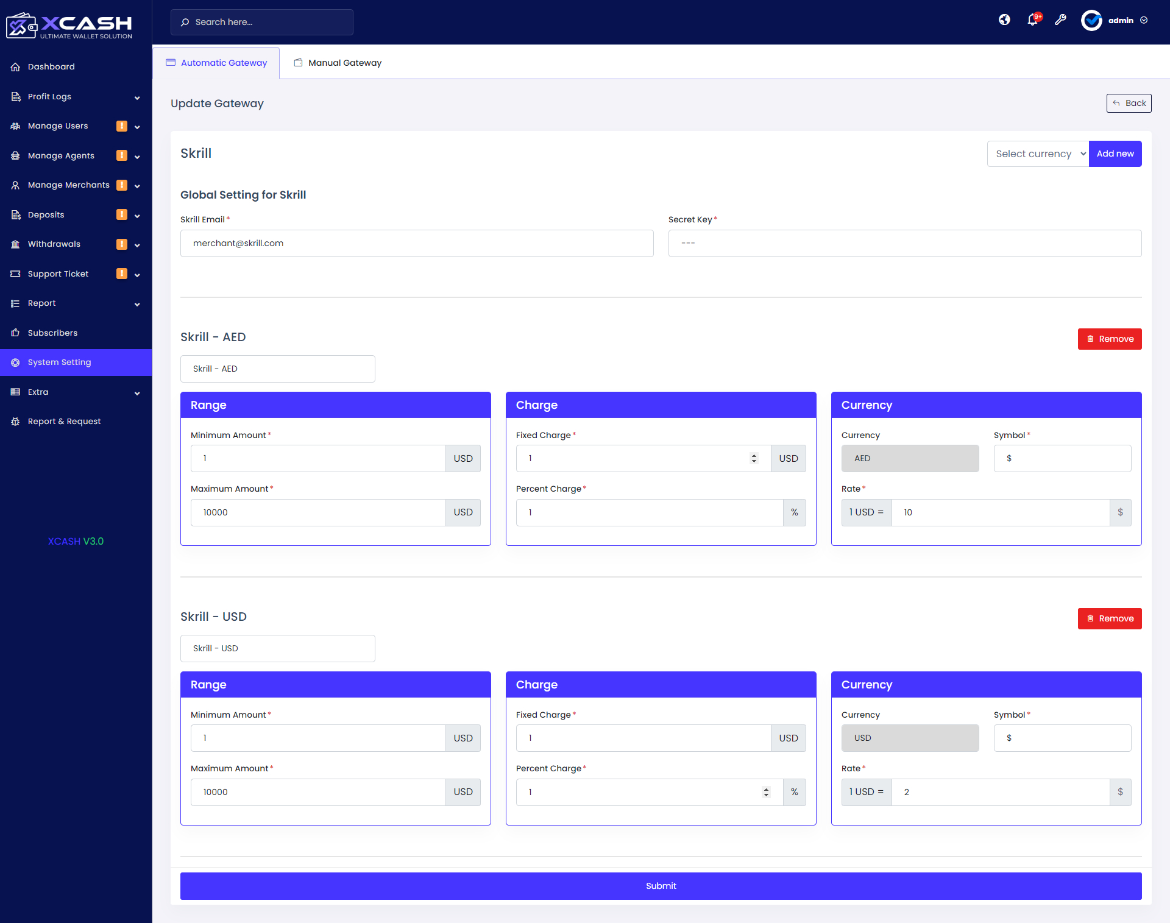Open the notifications bell icon
Screen dimensions: 1170x923
[1032, 20]
